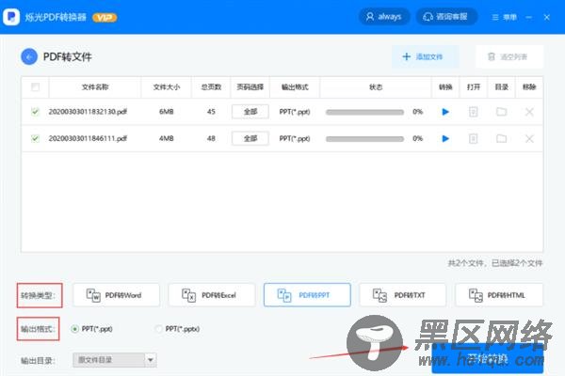Image resolution: width=565 pixels, height=376 pixels.
Task: Click the page count 45 cell
Action: coord(211,112)
